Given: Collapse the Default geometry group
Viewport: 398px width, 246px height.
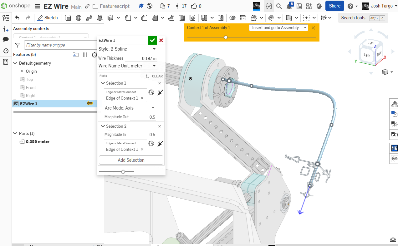Looking at the screenshot, I should (15, 63).
